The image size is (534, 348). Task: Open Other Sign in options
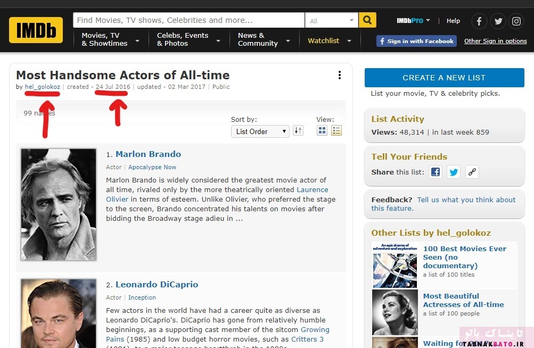pos(495,41)
